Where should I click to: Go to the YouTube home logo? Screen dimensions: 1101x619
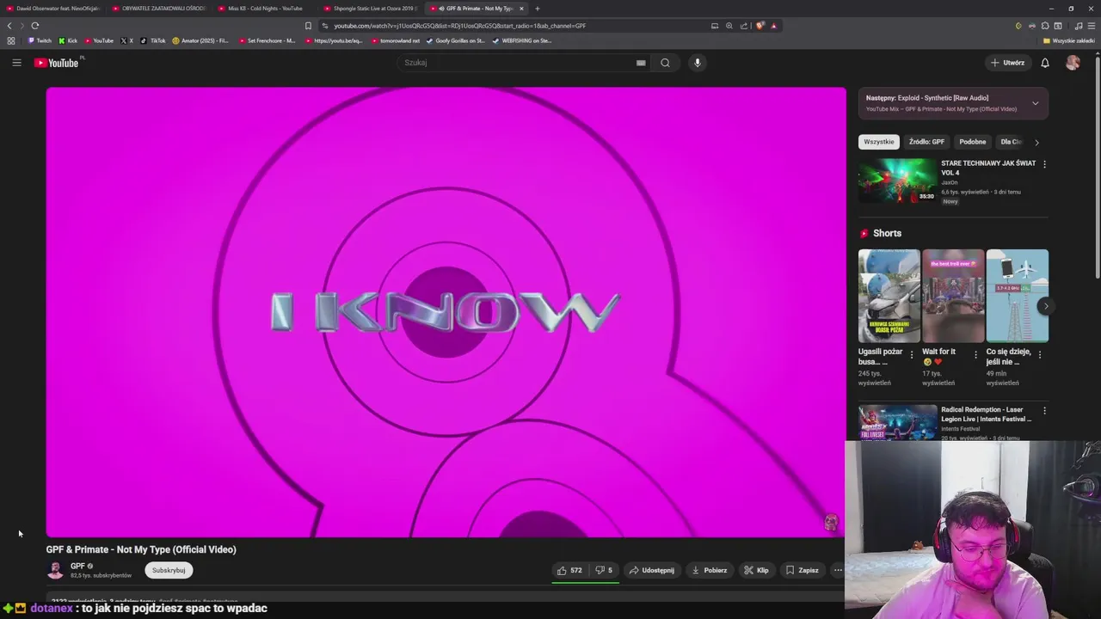[57, 63]
